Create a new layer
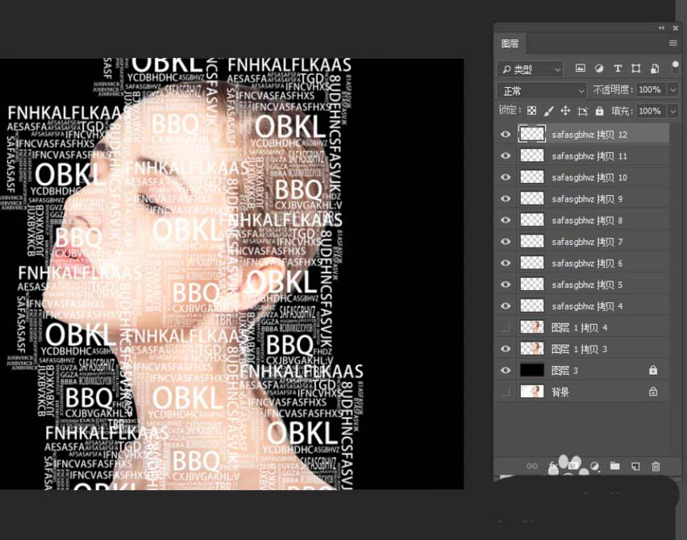687x540 pixels. 635,466
